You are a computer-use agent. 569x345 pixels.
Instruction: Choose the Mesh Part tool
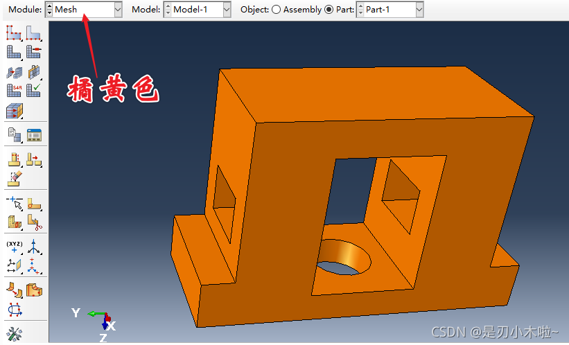pos(14,52)
